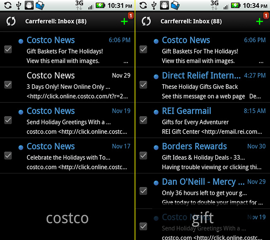
Task: Check Costco News Nov 19 box, gift search screen
Action: (143, 226)
